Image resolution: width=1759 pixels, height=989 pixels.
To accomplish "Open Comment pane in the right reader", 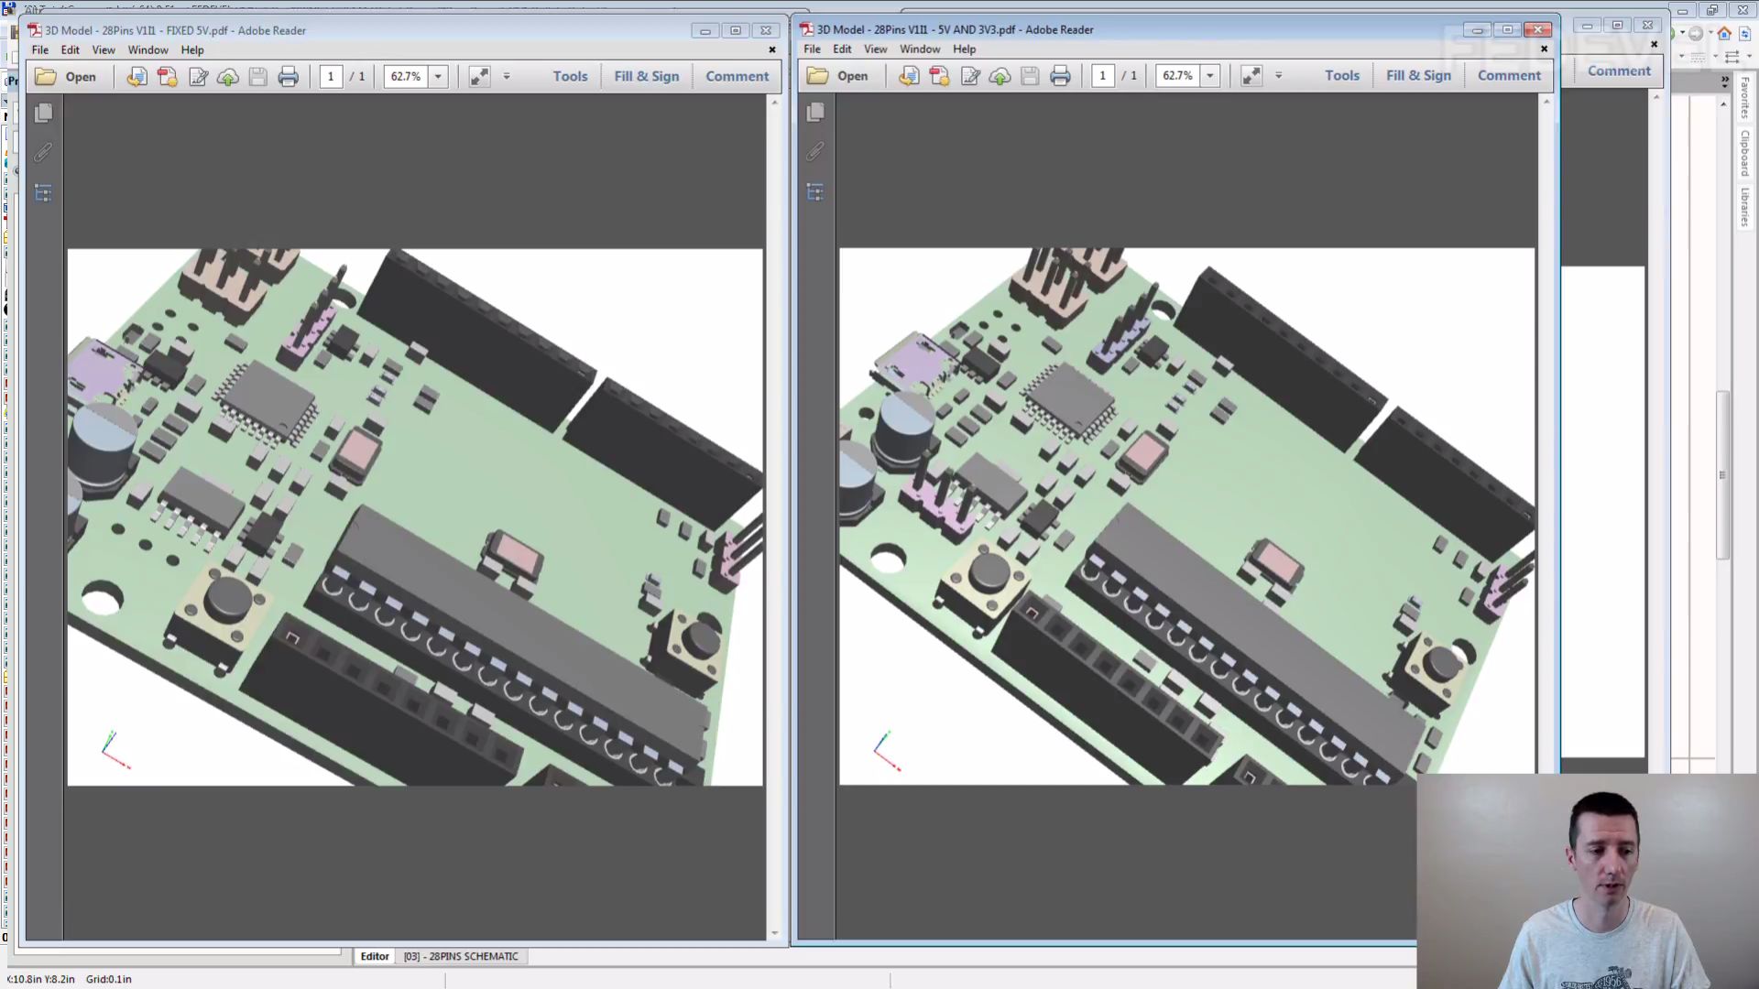I will coord(1509,76).
